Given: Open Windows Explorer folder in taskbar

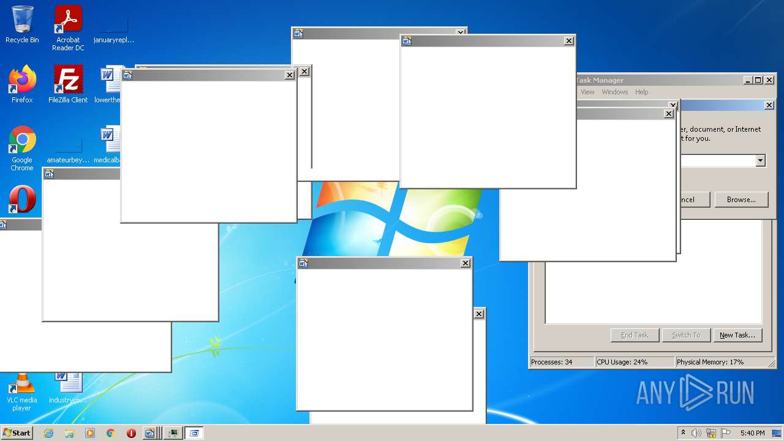Looking at the screenshot, I should pos(69,433).
